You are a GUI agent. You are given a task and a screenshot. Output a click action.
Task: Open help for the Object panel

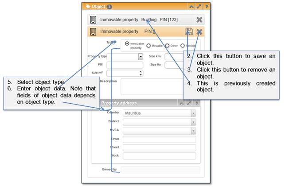click(206, 6)
